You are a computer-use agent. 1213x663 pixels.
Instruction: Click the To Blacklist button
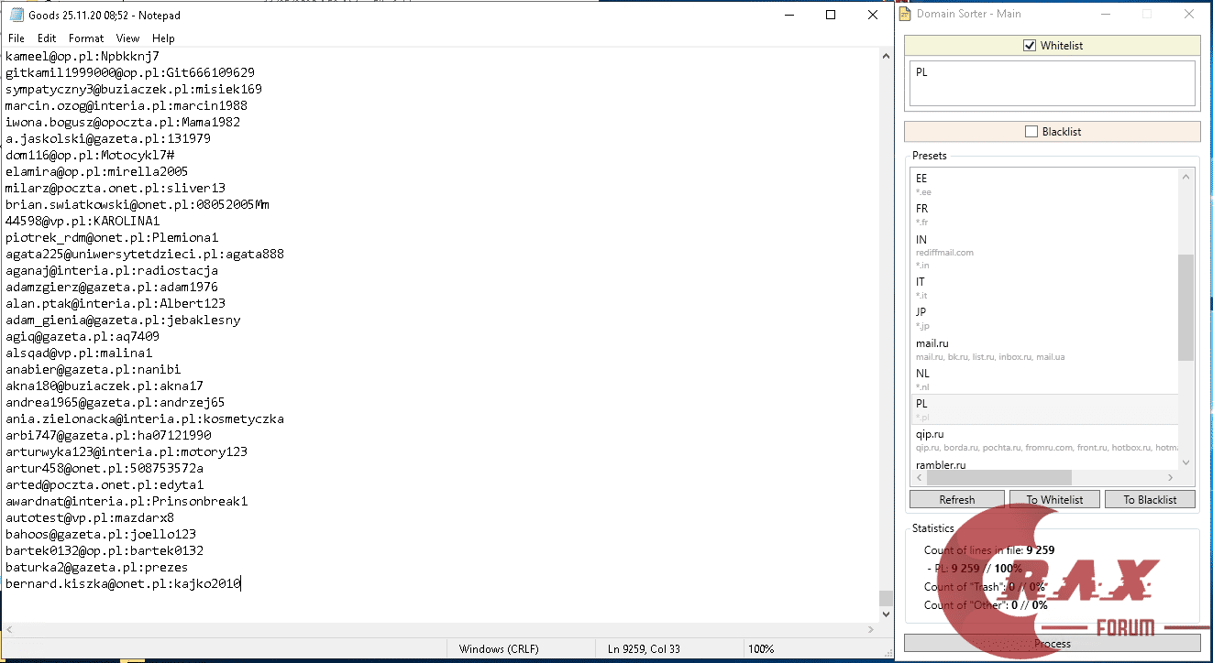[x=1150, y=499]
